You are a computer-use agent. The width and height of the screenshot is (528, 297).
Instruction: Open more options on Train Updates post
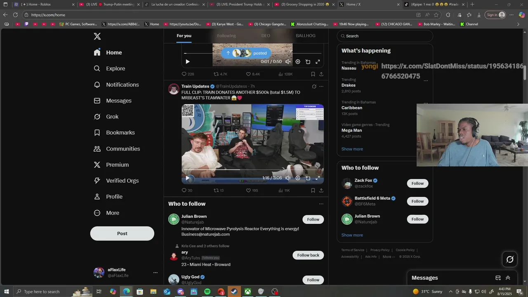coord(321,87)
